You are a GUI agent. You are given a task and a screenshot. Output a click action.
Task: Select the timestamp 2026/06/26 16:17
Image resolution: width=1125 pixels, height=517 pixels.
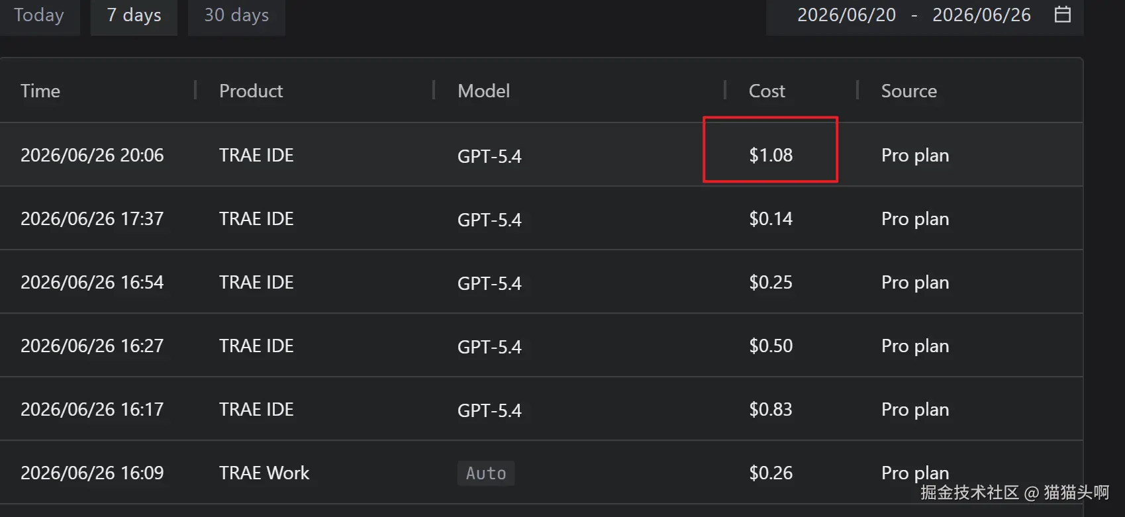[x=92, y=409]
